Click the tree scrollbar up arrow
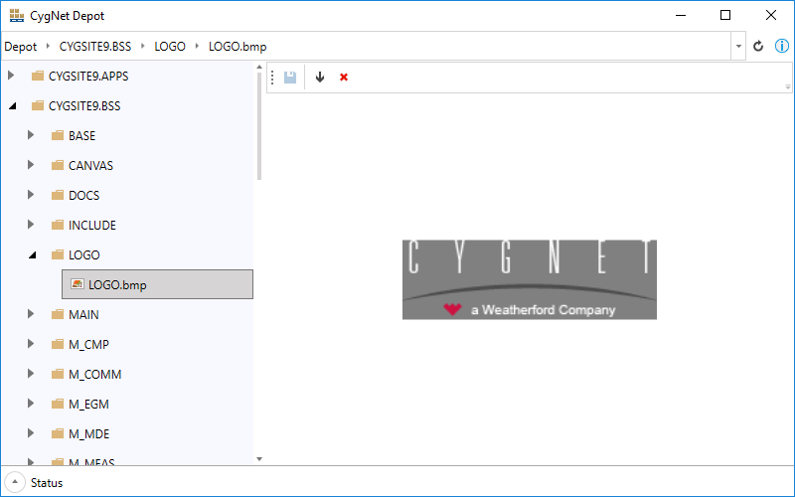This screenshot has height=497, width=795. [x=259, y=67]
